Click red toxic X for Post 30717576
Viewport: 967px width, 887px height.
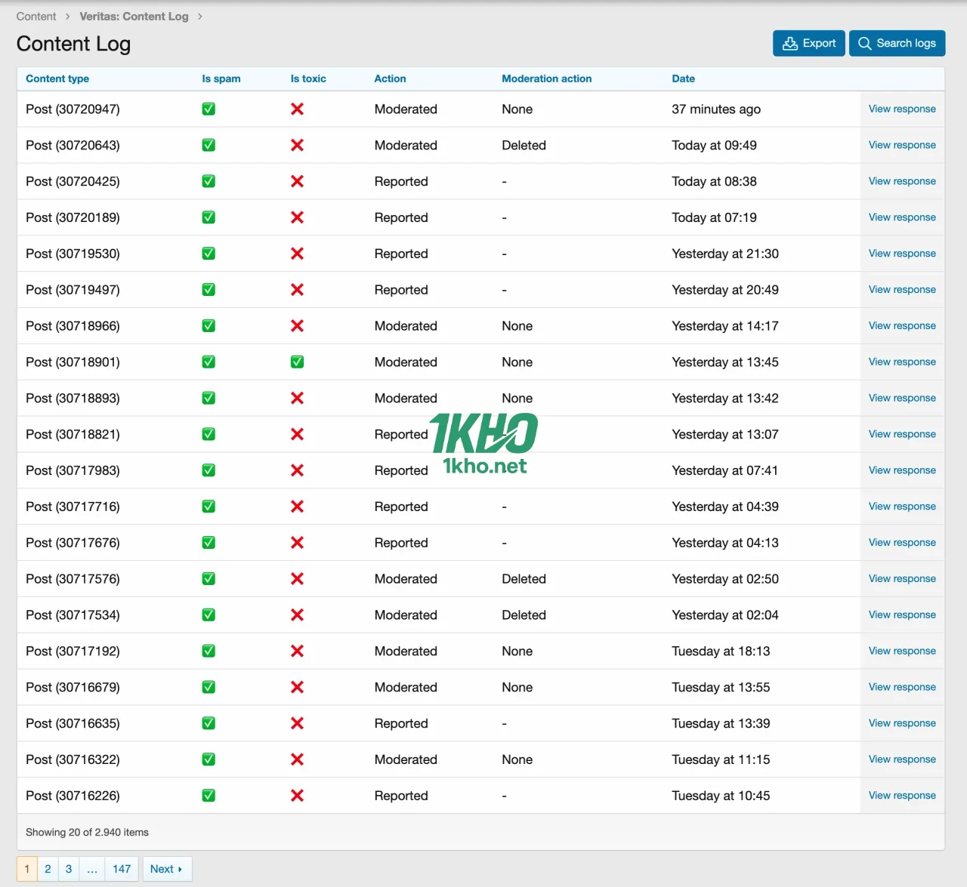pyautogui.click(x=298, y=579)
